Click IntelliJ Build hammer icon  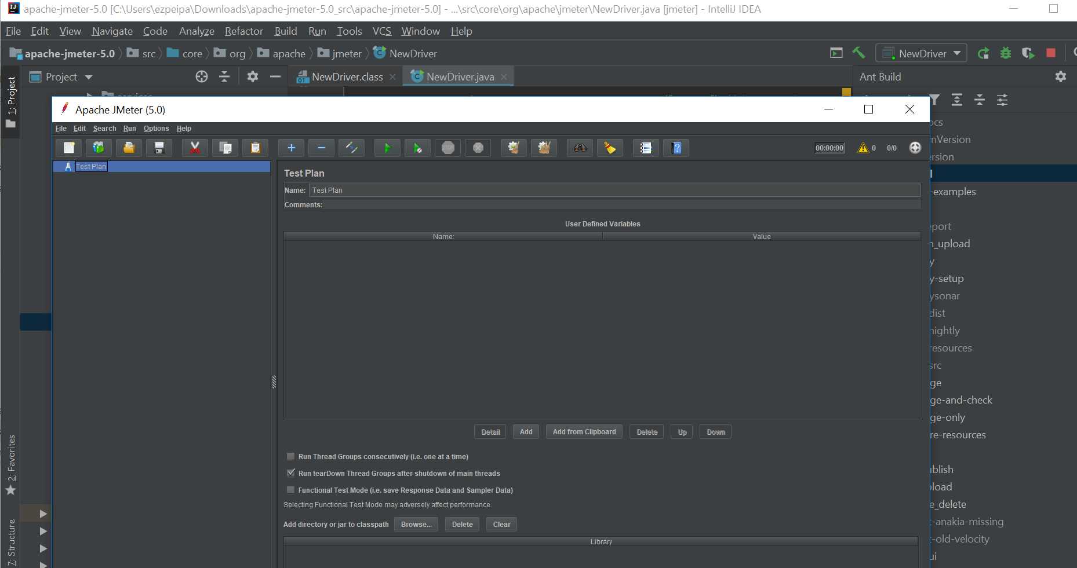click(858, 53)
